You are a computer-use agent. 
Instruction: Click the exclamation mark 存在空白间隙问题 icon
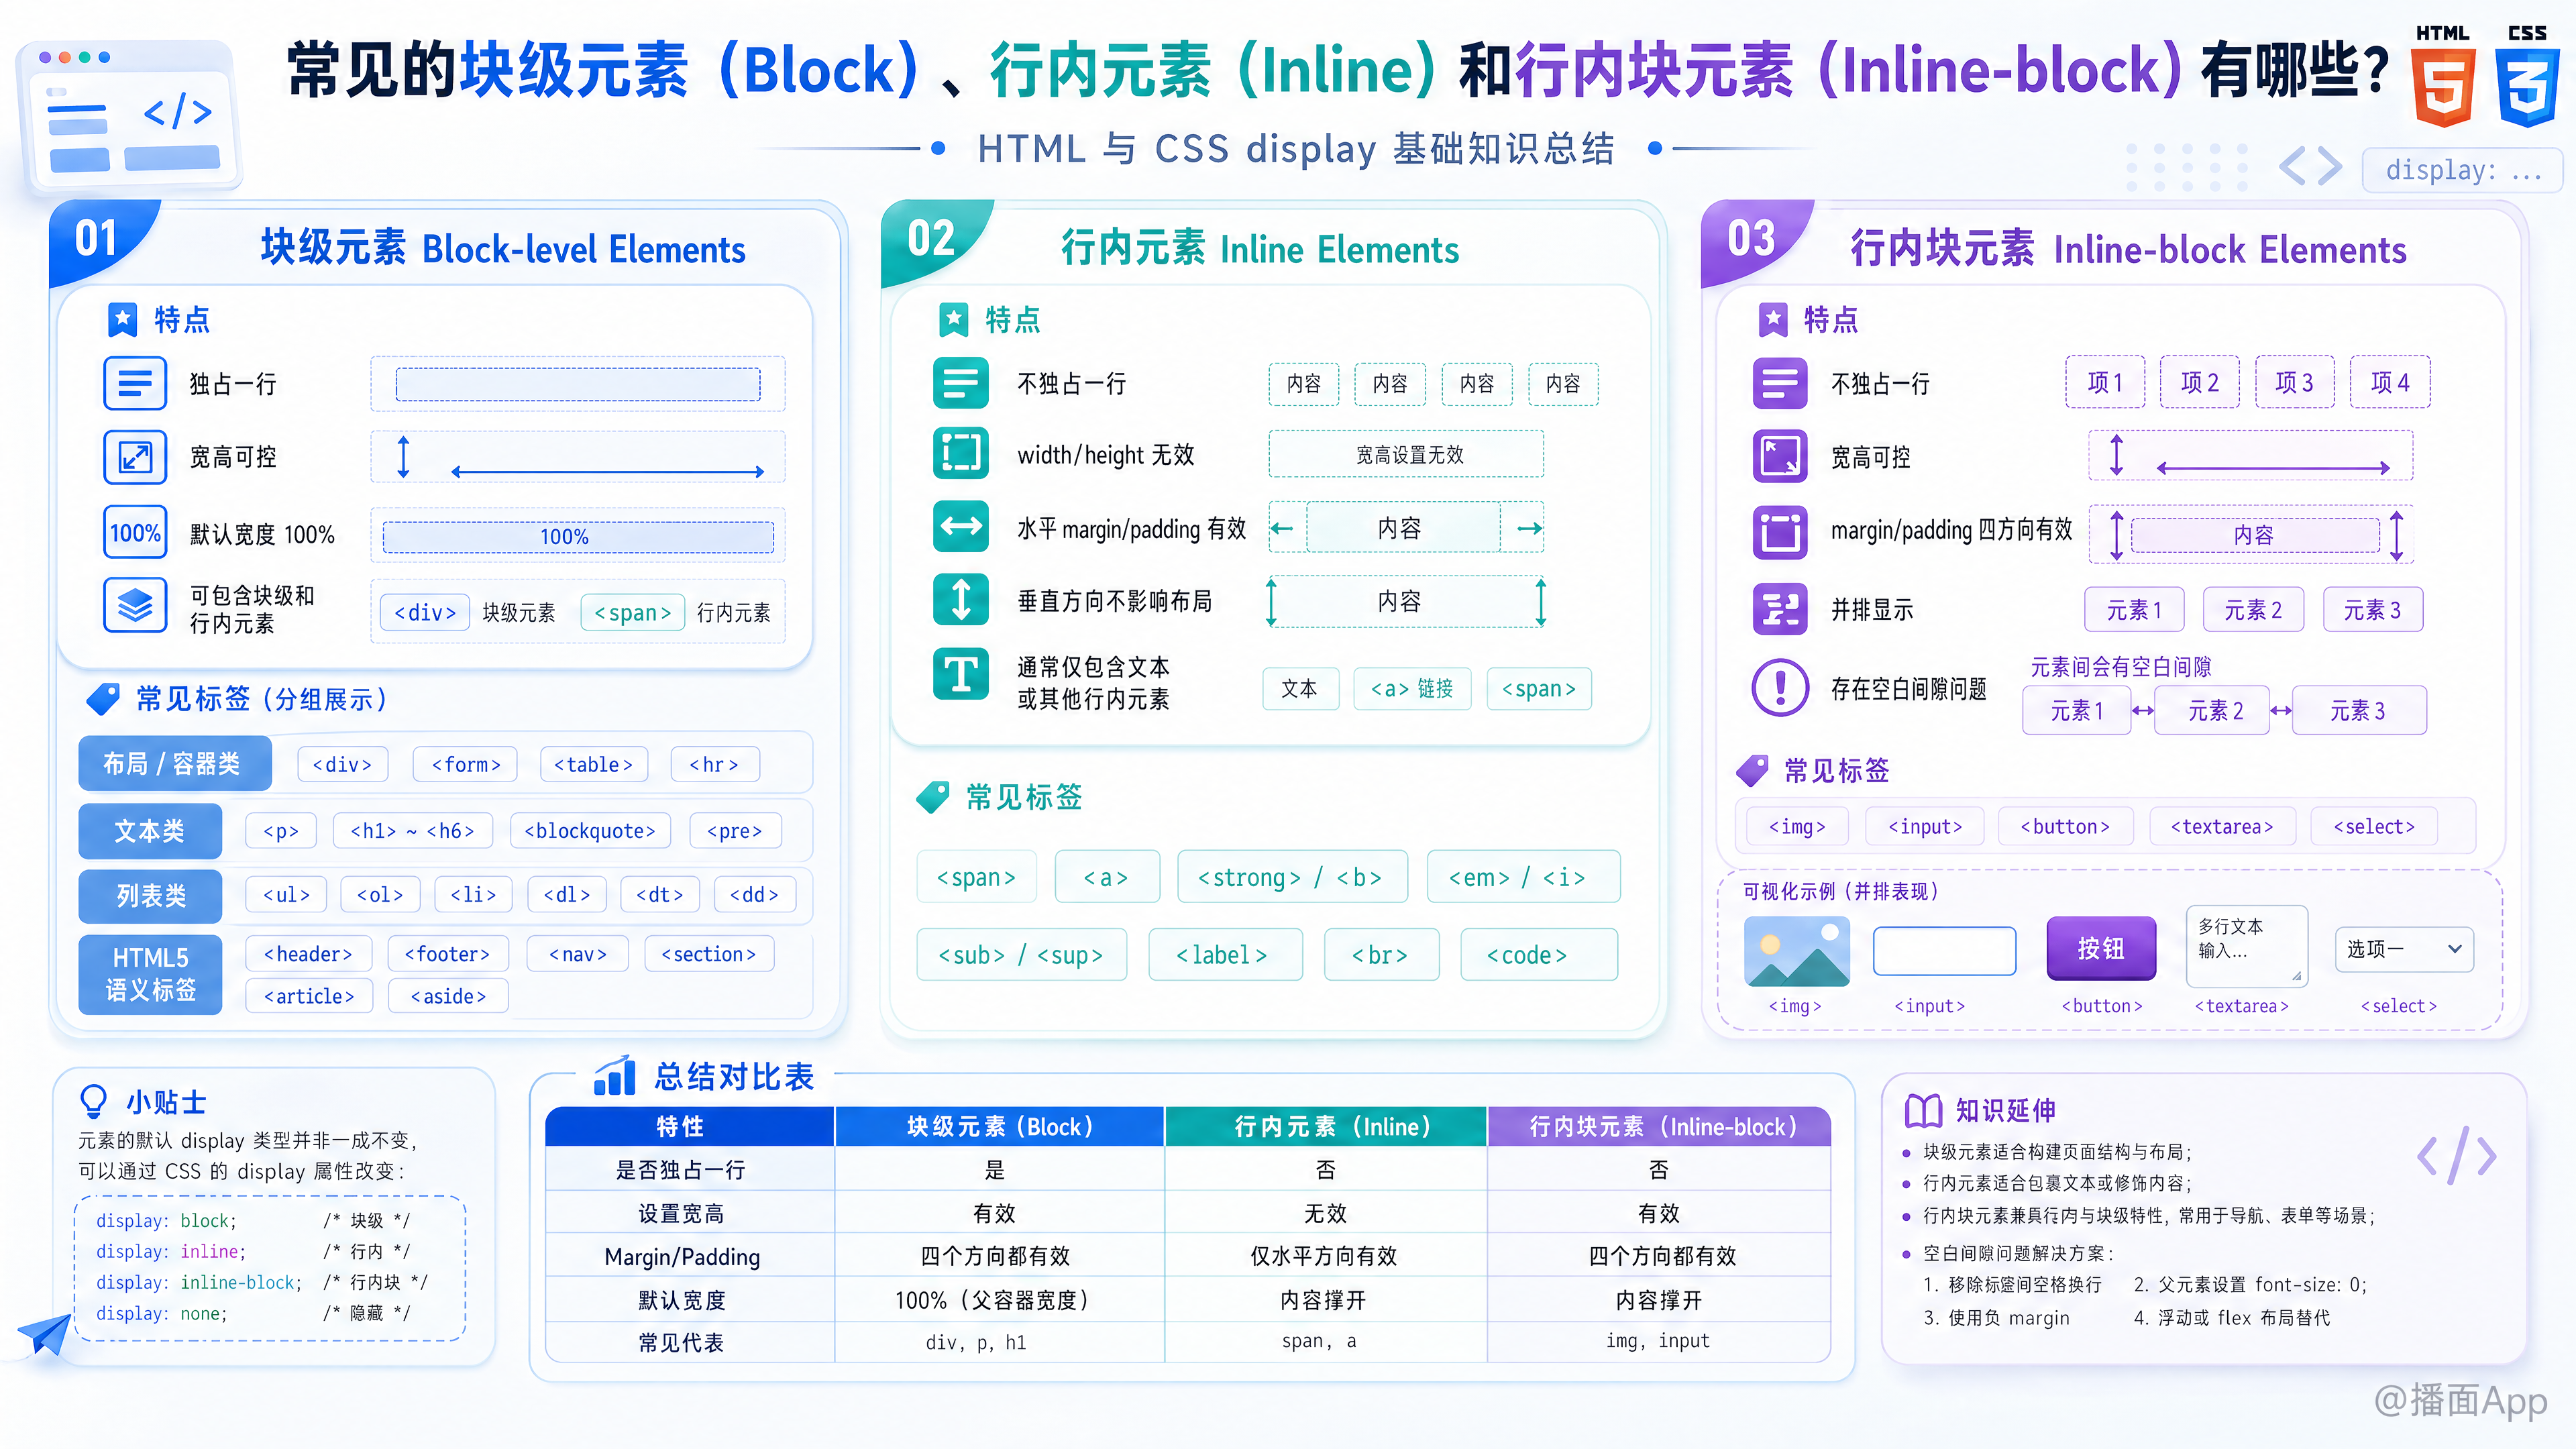(x=1780, y=688)
